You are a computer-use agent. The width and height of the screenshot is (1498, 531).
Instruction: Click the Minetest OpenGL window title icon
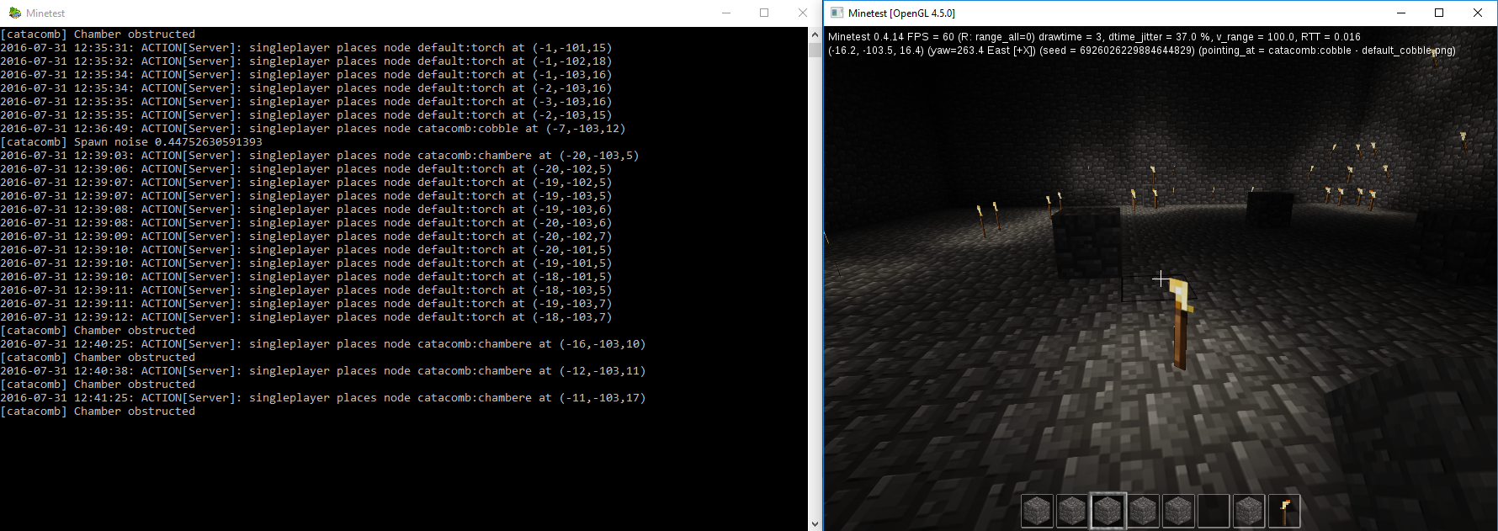click(x=837, y=13)
